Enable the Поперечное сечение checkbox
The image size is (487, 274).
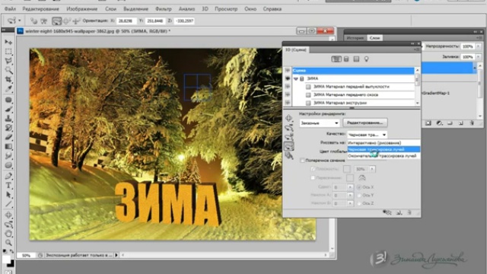pos(302,161)
